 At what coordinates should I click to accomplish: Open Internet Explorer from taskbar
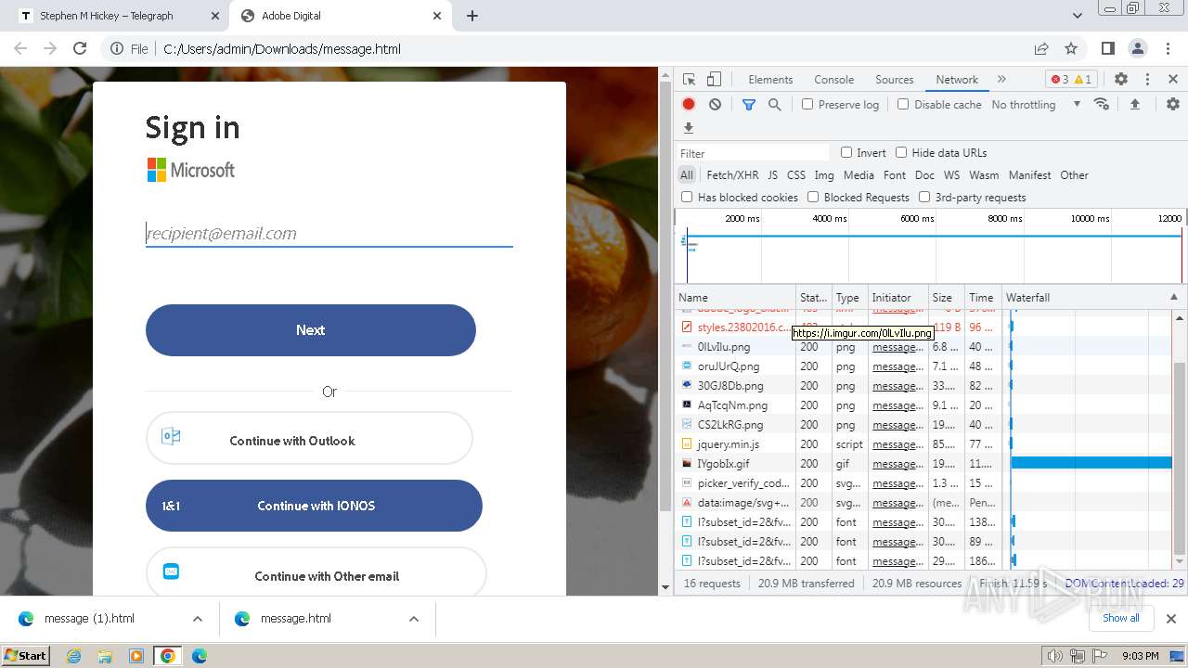click(x=74, y=656)
